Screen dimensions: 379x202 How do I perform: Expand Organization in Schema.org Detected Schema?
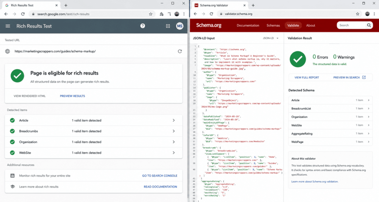click(331, 117)
